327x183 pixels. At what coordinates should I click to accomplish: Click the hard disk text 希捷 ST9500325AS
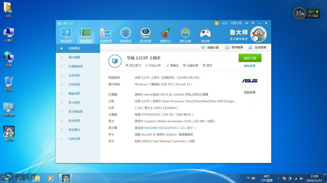click(x=164, y=115)
